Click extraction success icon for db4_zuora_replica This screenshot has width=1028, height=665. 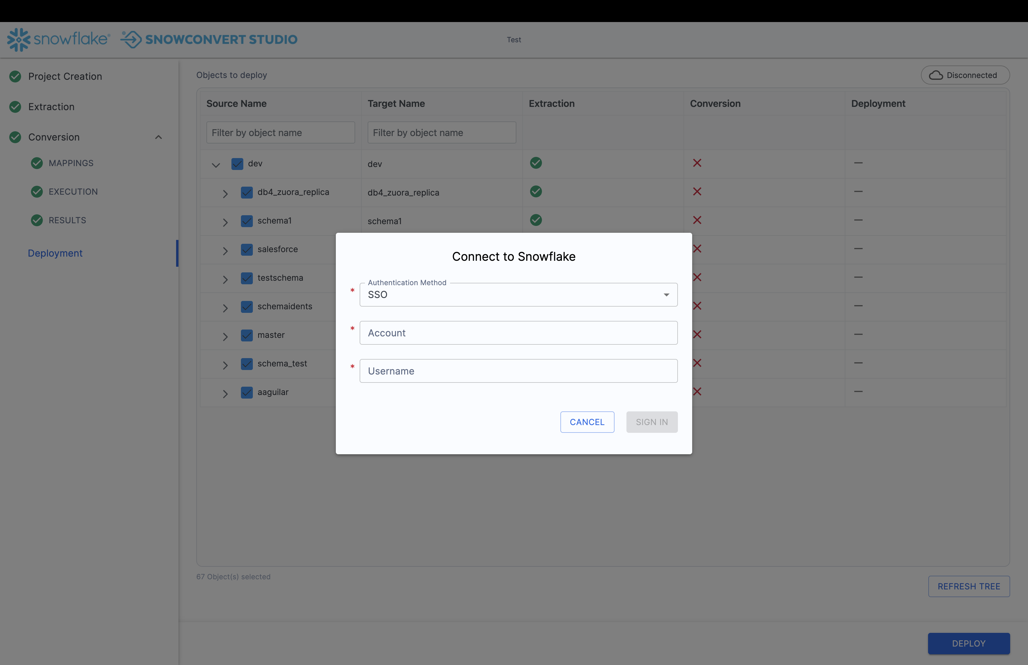[x=536, y=191]
